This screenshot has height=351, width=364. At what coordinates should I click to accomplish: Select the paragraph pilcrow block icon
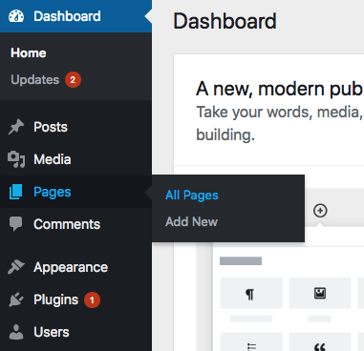250,295
